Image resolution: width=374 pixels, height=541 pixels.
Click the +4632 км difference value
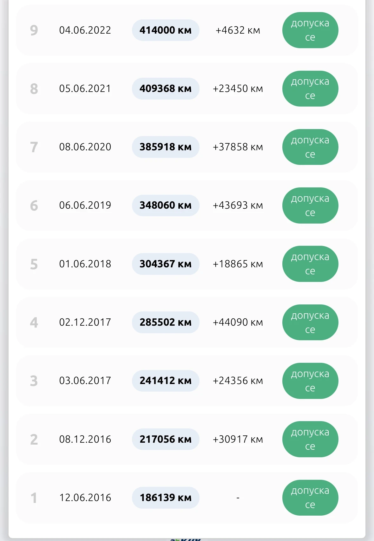pos(238,30)
